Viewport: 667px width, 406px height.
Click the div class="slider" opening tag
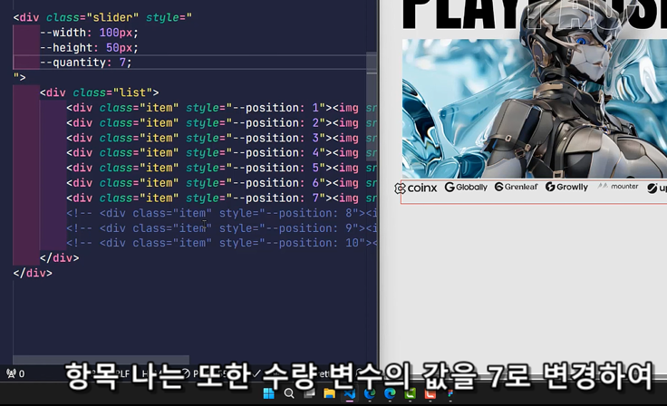102,17
